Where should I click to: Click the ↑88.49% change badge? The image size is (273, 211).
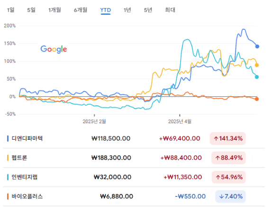point(228,158)
